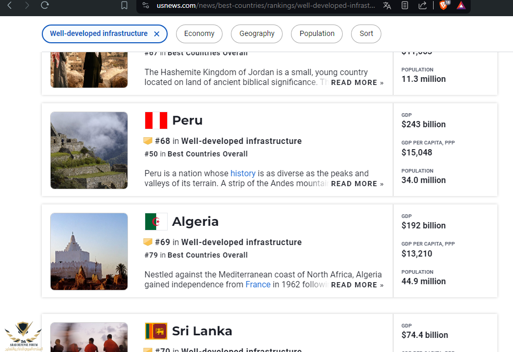The height and width of the screenshot is (352, 513).
Task: Click Algeria's population '44.9 million'
Action: [x=423, y=282]
